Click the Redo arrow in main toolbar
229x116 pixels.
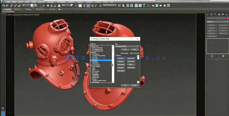(x=7, y=6)
